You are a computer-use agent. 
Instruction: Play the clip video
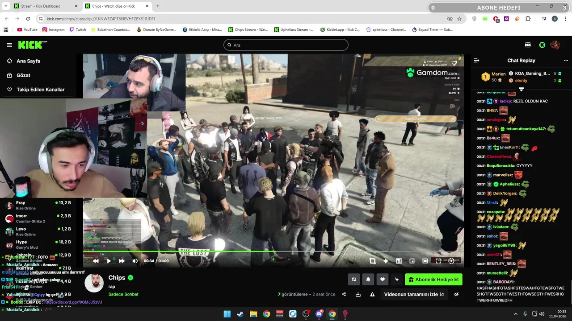point(109,261)
